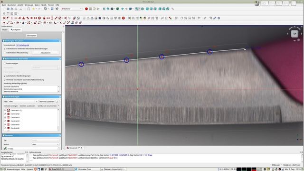Apply the vertical constraint tool
The height and width of the screenshot is (171, 304).
12,18
